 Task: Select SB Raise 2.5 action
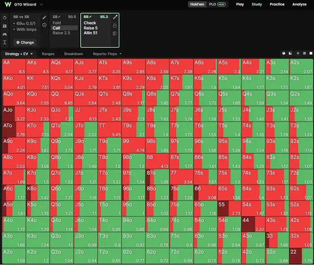pyautogui.click(x=65, y=33)
